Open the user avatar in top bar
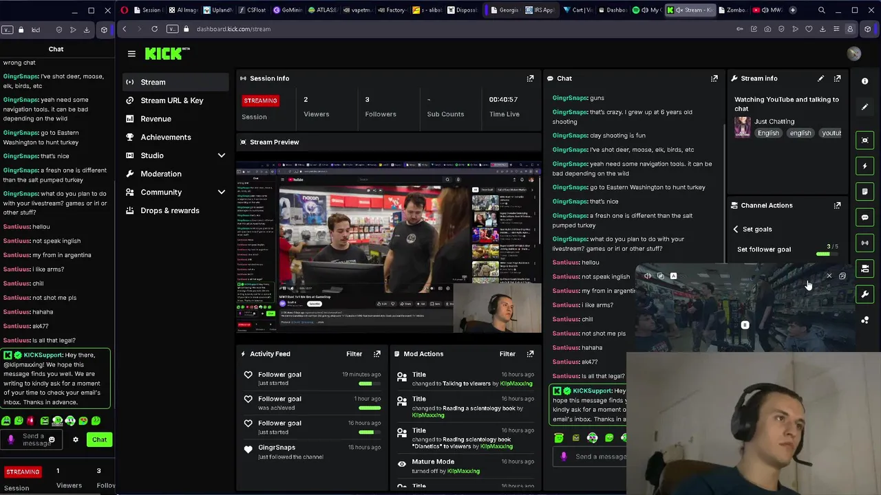Viewport: 881px width, 495px height. (x=854, y=54)
